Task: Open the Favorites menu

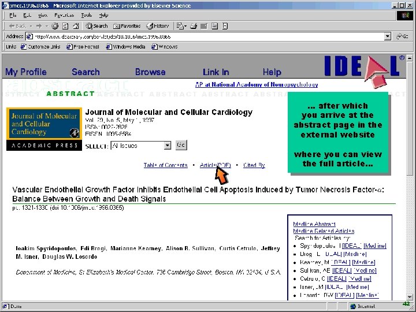Action: point(64,15)
